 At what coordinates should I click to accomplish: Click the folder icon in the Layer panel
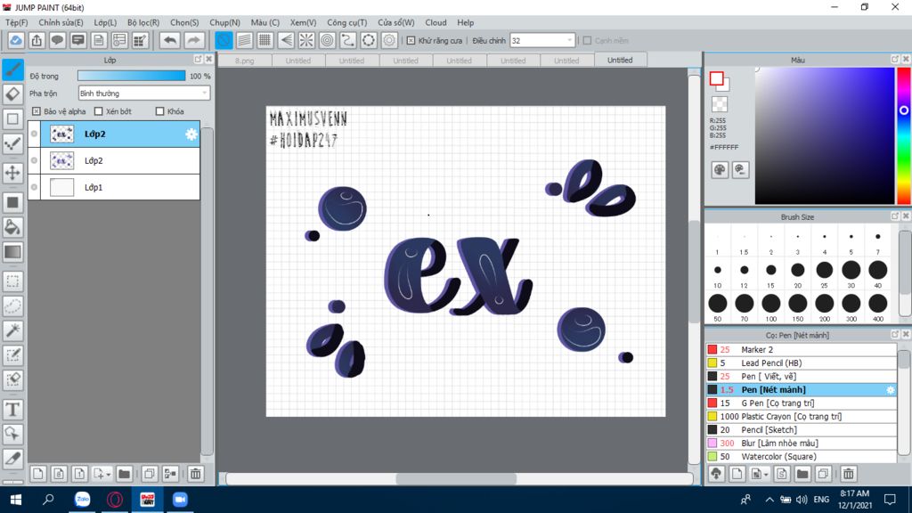[x=124, y=474]
